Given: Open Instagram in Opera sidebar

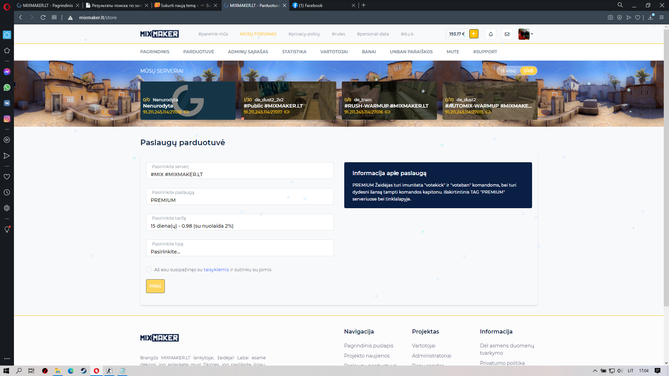Looking at the screenshot, I should click(x=7, y=119).
